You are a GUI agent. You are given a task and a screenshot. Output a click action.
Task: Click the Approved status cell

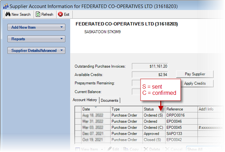pyautogui.click(x=154, y=134)
